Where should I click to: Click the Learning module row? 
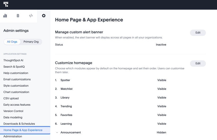(x=111, y=124)
